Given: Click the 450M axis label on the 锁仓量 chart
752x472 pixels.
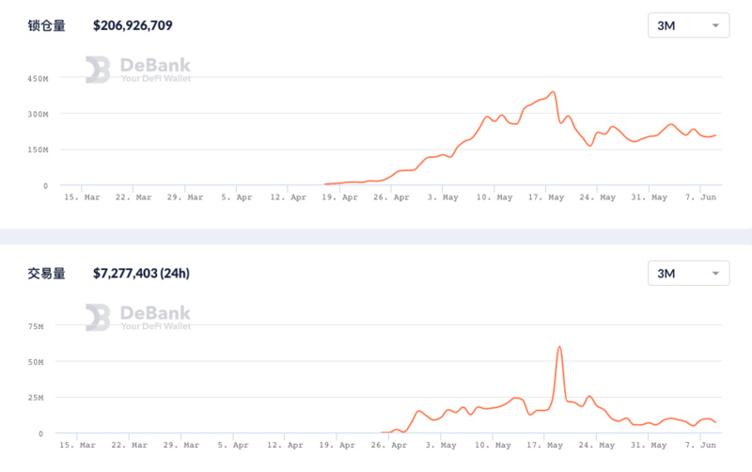Looking at the screenshot, I should tap(38, 79).
